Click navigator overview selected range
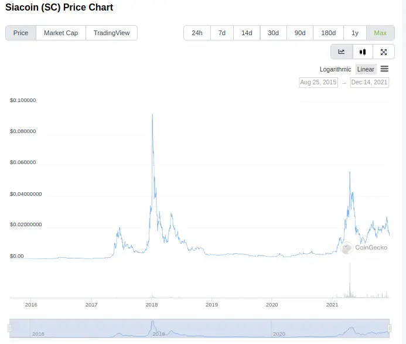 point(199,328)
